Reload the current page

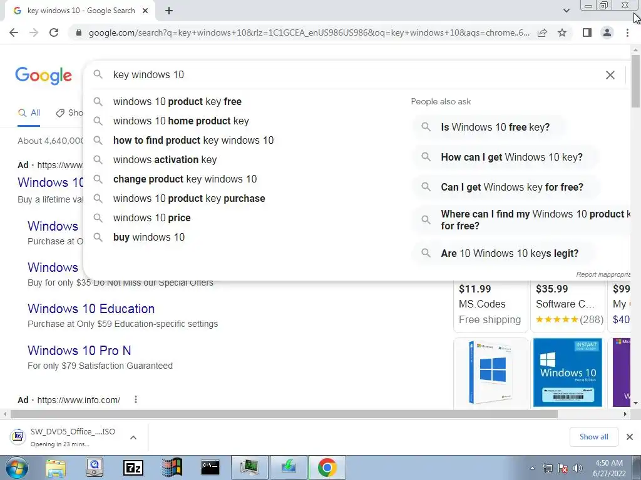tap(54, 32)
